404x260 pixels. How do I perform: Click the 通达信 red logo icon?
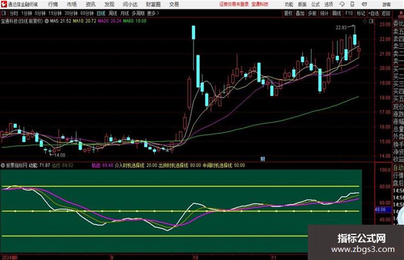(x=4, y=4)
